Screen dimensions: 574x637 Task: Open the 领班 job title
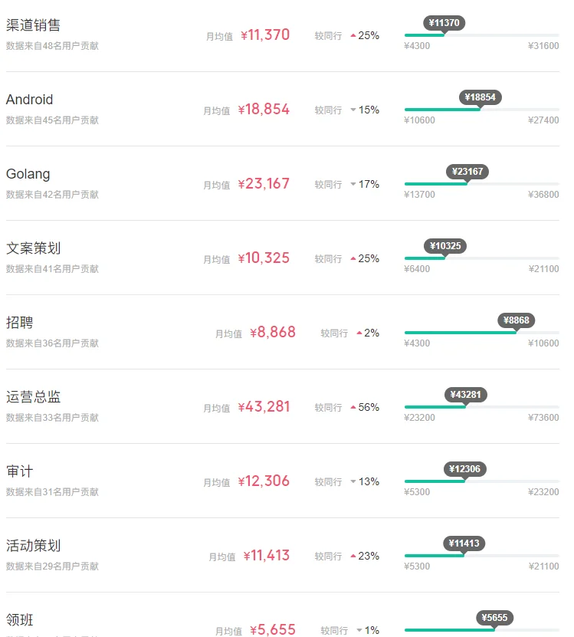pos(19,620)
